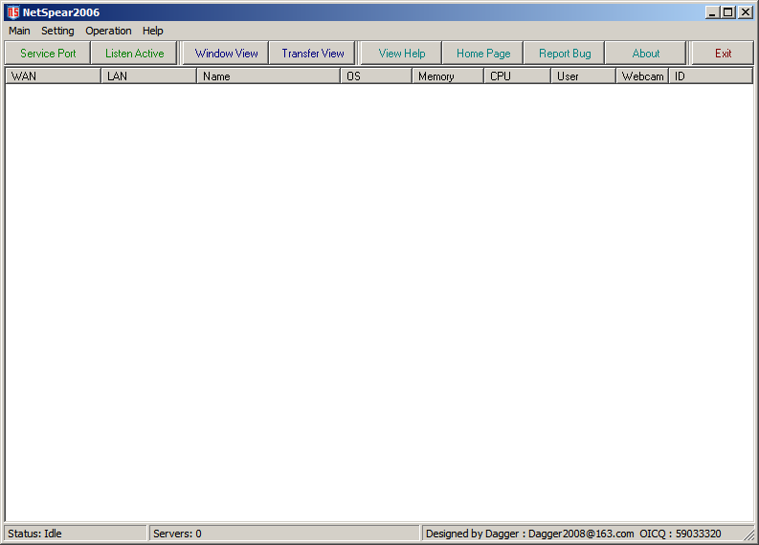Open the Operation menu
Viewport: 759px width, 545px height.
108,31
